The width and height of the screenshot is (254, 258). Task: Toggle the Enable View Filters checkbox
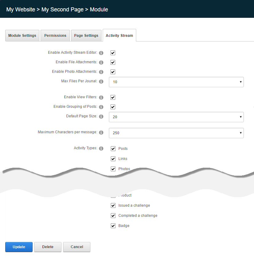pos(113,97)
